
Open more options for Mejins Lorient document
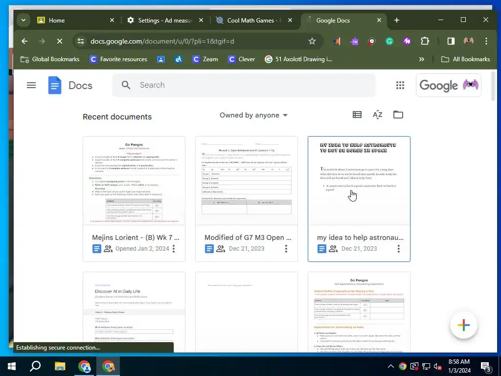click(174, 248)
